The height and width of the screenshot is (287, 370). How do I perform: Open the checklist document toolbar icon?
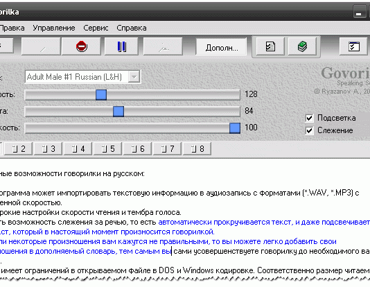click(x=270, y=46)
